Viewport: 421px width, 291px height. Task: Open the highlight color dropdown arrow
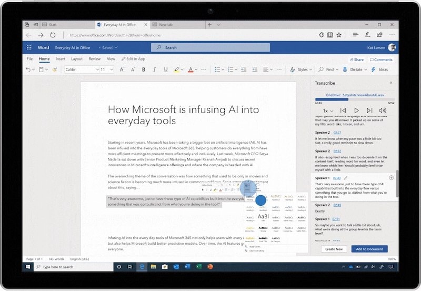tap(182, 69)
